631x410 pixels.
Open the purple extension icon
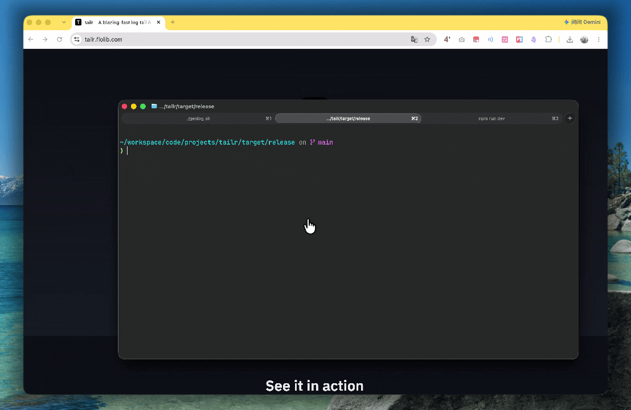tap(534, 39)
